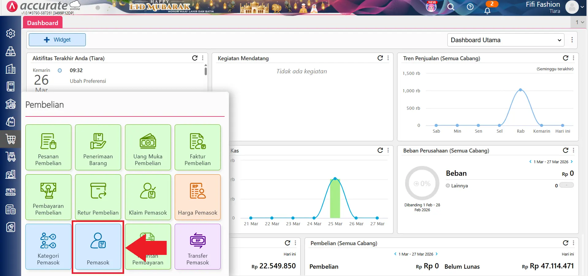This screenshot has width=588, height=276.
Task: Click the Aktifitas Terakhir scrollbar
Action: pos(206,71)
